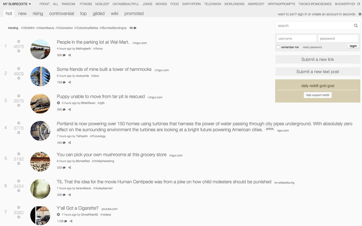
Task: Downvote the tower of hammocks post
Action: coord(19,78)
